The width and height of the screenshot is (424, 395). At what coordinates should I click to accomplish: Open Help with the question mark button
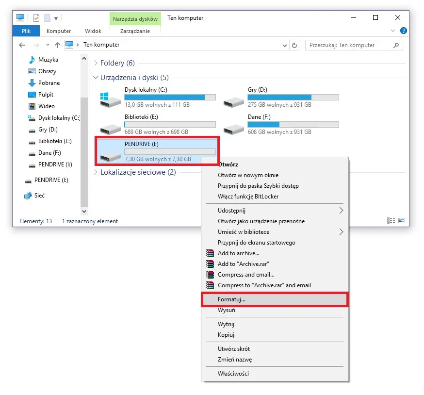point(404,31)
